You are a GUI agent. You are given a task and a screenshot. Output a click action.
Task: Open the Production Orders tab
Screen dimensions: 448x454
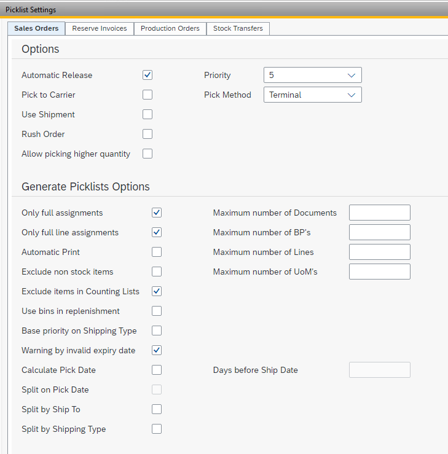(170, 28)
